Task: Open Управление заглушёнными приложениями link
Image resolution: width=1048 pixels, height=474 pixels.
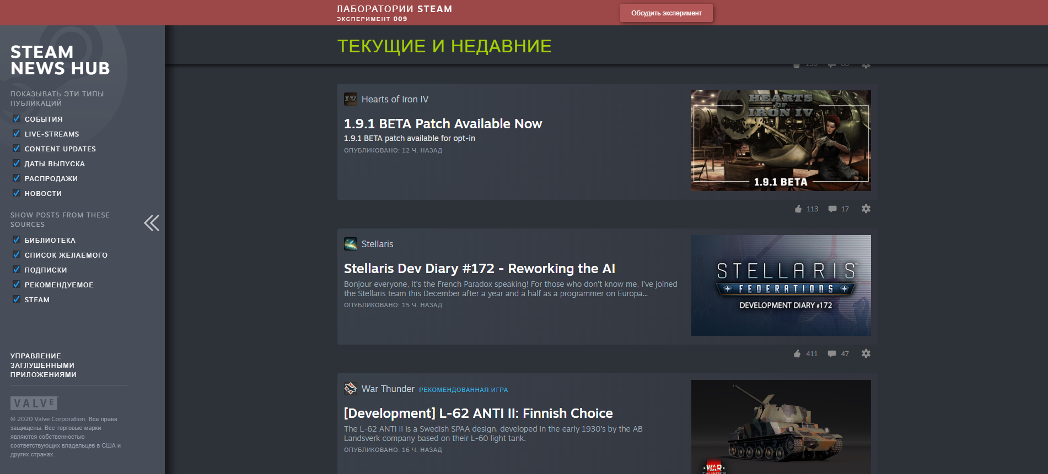Action: 44,365
